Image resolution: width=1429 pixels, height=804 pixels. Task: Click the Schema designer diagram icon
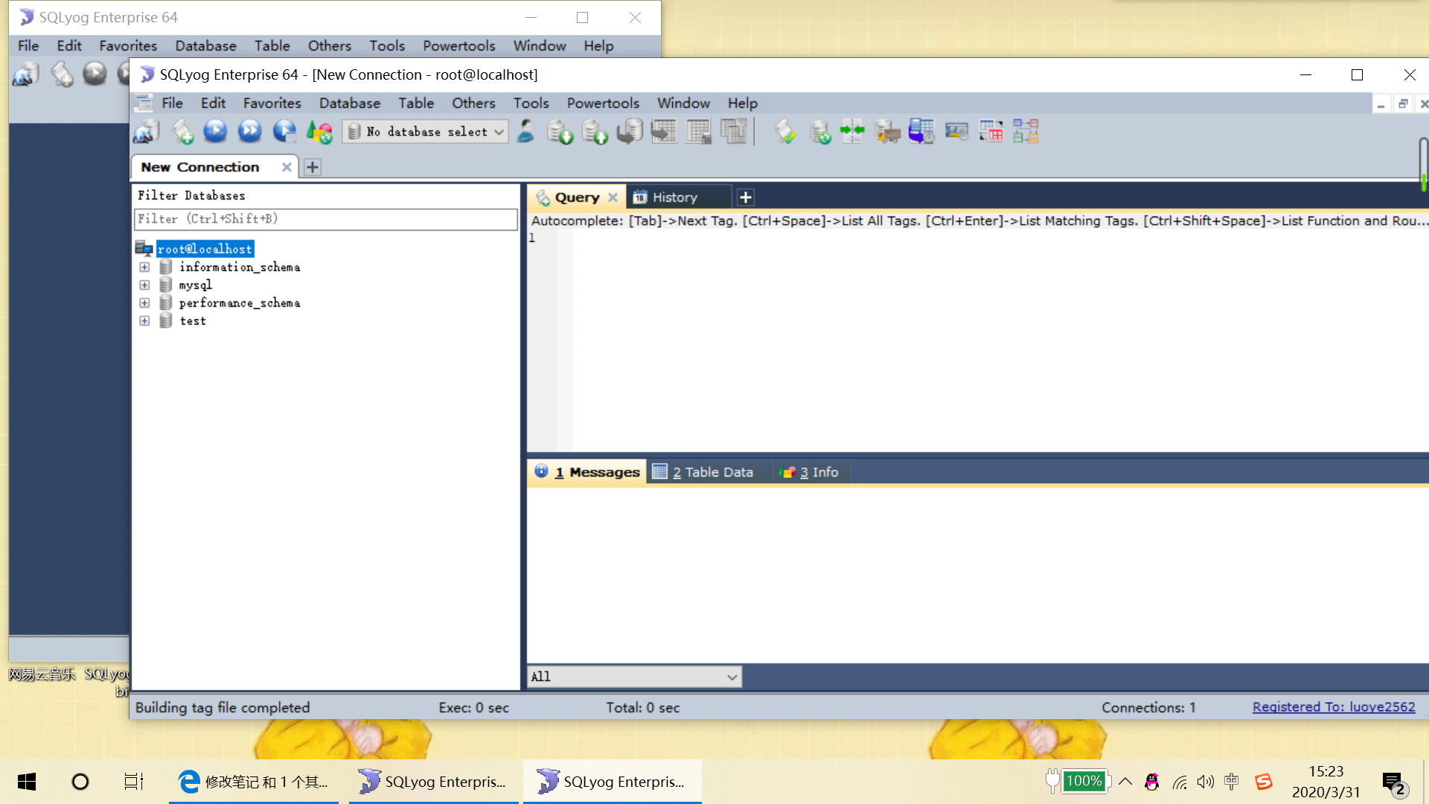(x=1026, y=132)
